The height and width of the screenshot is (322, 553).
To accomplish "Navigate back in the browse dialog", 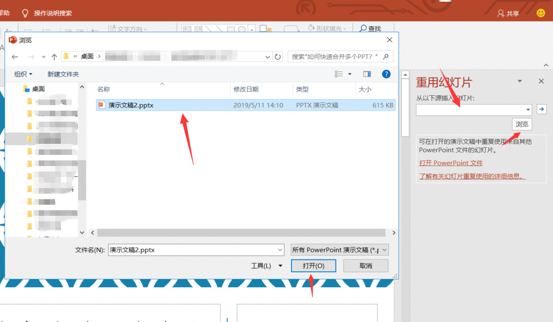I will tap(14, 56).
